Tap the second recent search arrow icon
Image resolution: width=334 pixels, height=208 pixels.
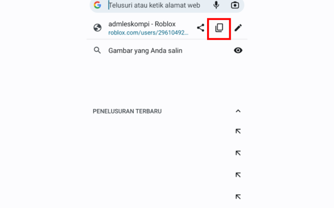coord(238,153)
